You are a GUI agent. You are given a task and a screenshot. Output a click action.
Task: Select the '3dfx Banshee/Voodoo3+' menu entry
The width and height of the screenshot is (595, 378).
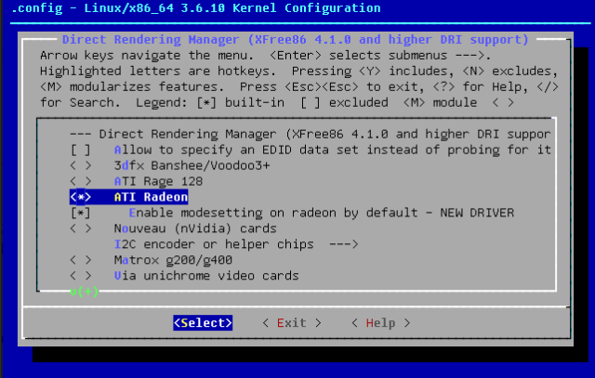(x=192, y=165)
